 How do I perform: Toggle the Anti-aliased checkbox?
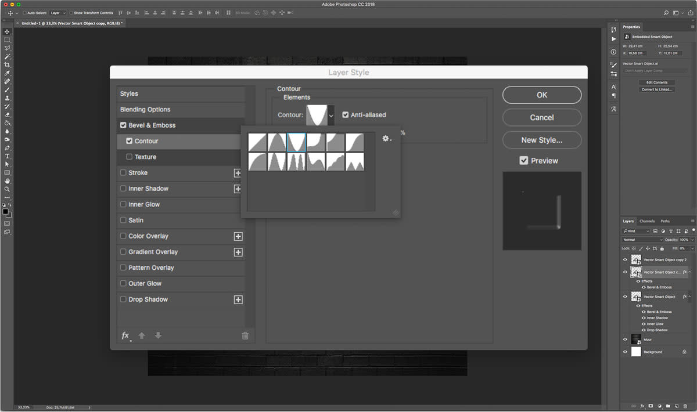point(346,115)
